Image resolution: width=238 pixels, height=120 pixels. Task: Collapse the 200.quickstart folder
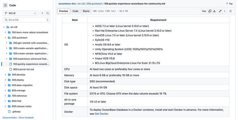click(x=6, y=37)
